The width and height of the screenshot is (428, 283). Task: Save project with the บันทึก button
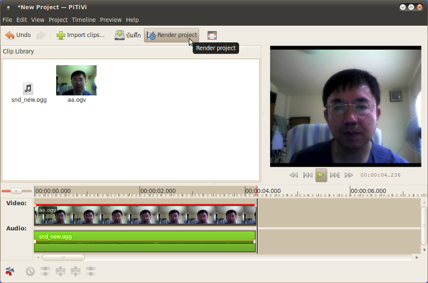[x=127, y=35]
